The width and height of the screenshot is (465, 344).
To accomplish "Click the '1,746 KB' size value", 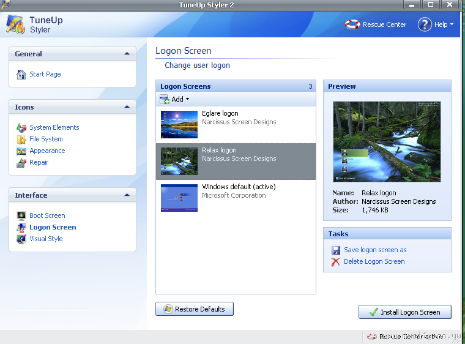I will pyautogui.click(x=375, y=210).
